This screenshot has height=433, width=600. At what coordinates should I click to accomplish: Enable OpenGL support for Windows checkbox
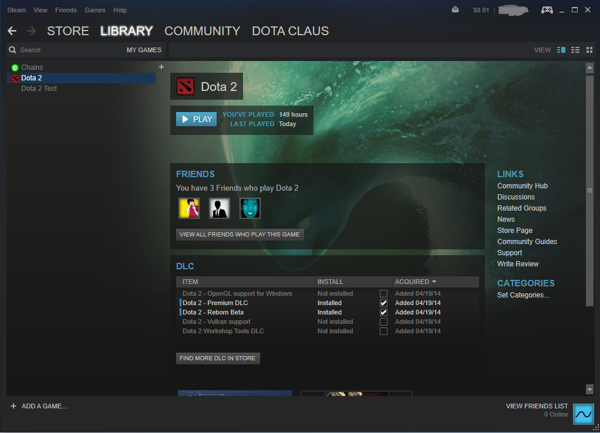click(383, 294)
